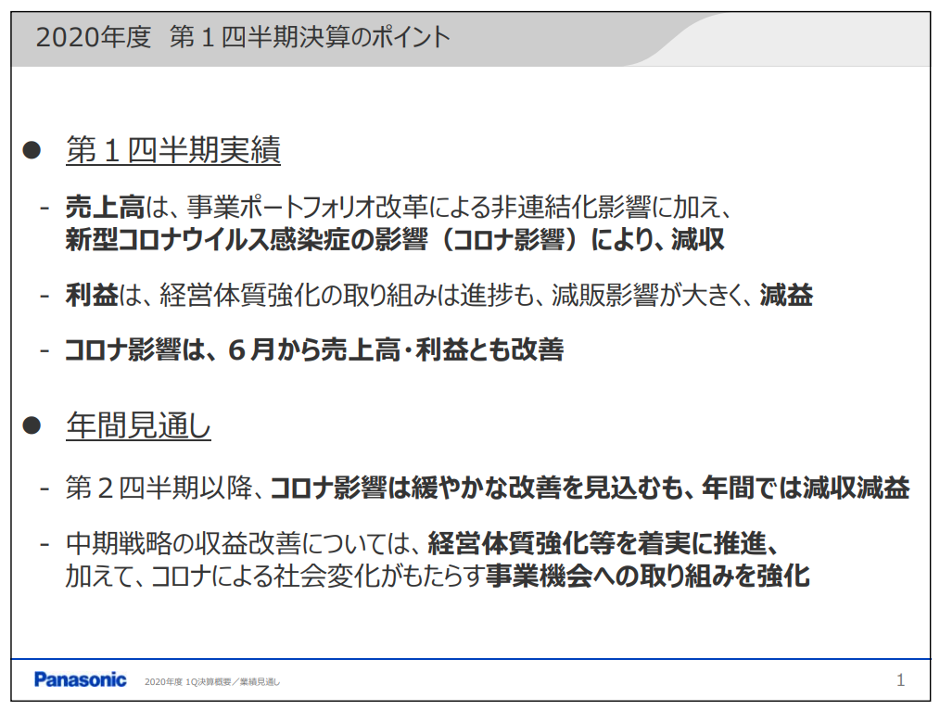Select the line コロナ影響は、6月から売上高・利益とも改善
Image resolution: width=940 pixels, height=710 pixels.
tap(314, 350)
